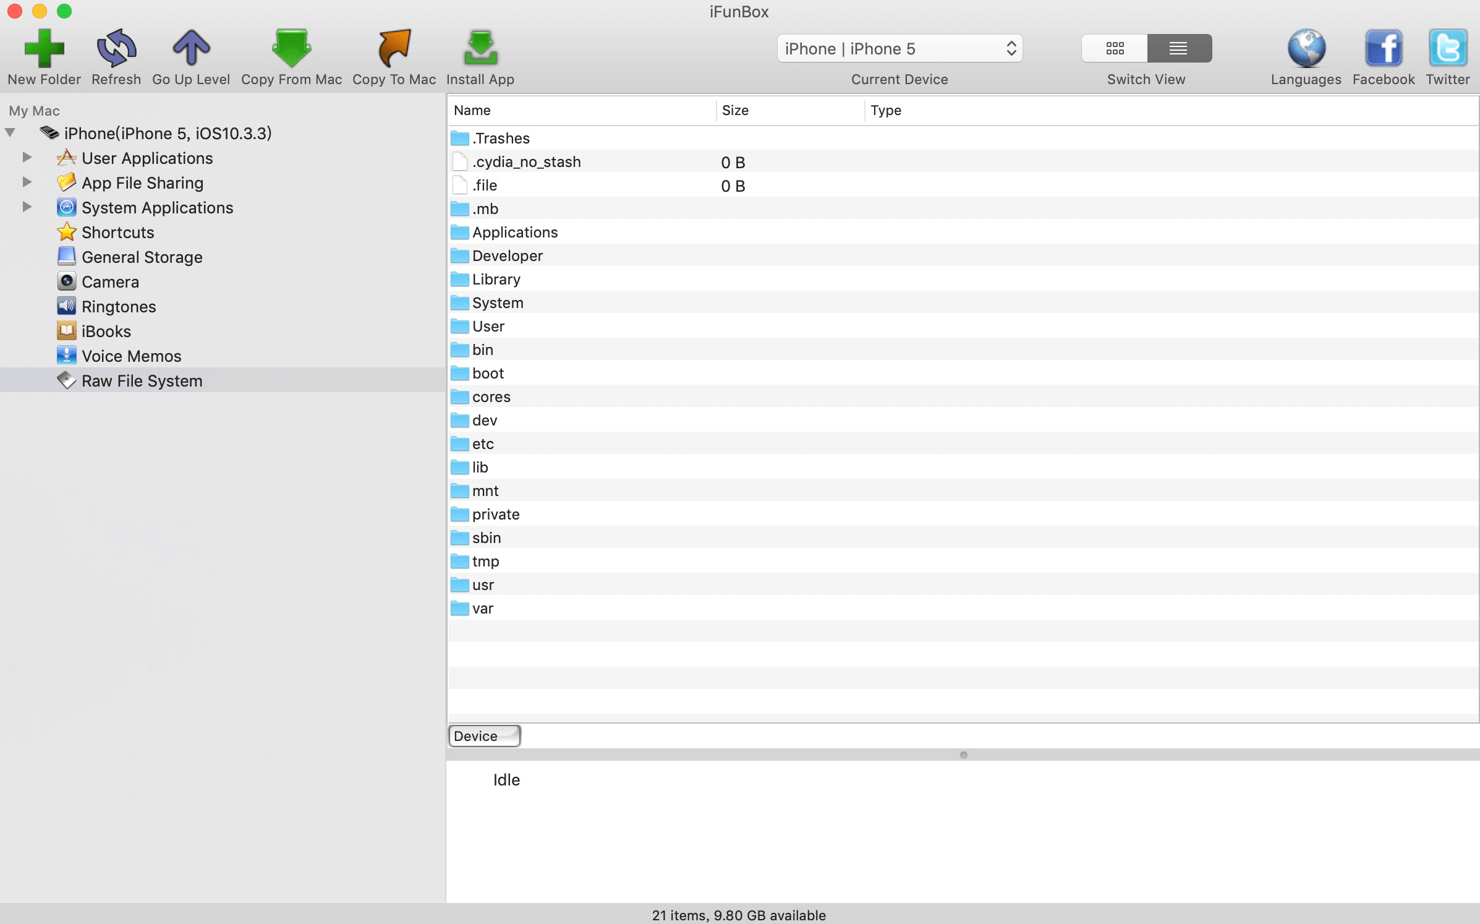Select the sbin folder

(963, 537)
